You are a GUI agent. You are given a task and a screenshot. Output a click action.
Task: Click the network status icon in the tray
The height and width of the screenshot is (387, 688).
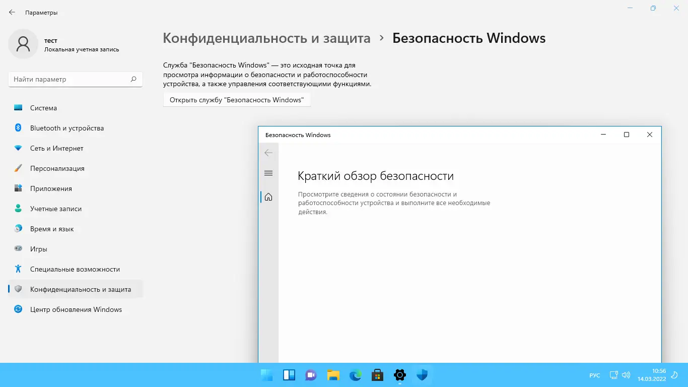tap(613, 375)
